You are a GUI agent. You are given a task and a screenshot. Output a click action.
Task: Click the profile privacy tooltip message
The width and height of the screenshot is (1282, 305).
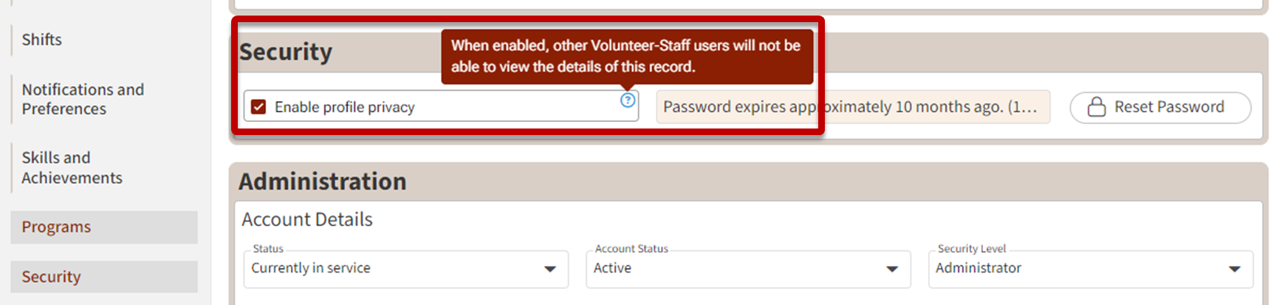click(626, 56)
